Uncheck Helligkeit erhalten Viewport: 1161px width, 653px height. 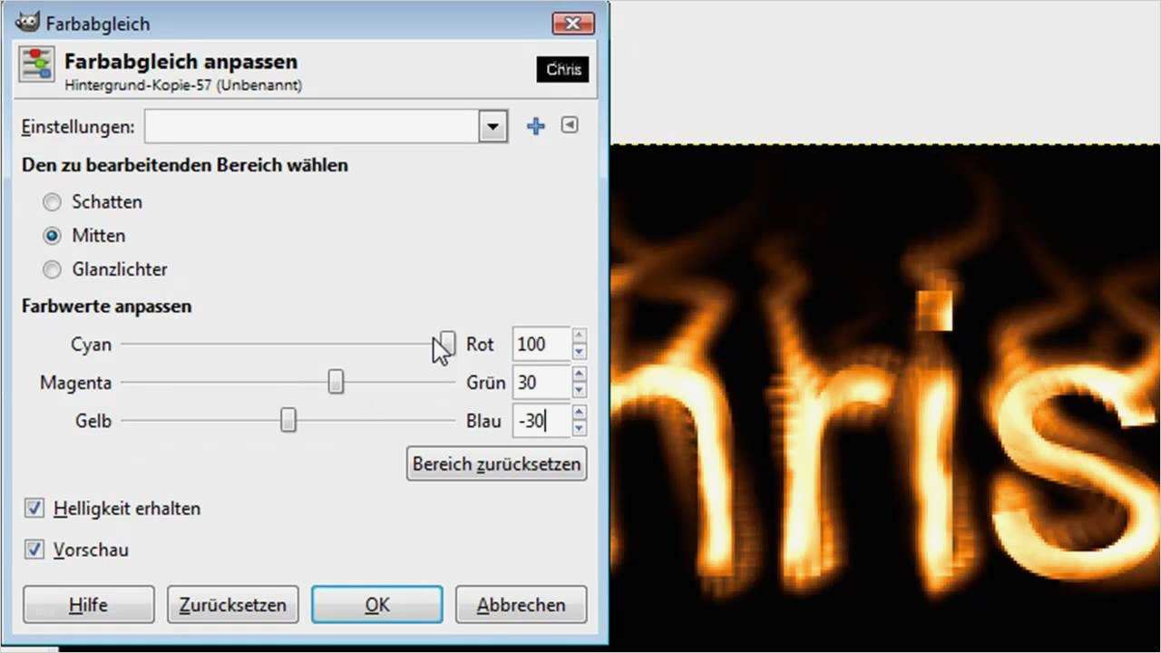34,508
